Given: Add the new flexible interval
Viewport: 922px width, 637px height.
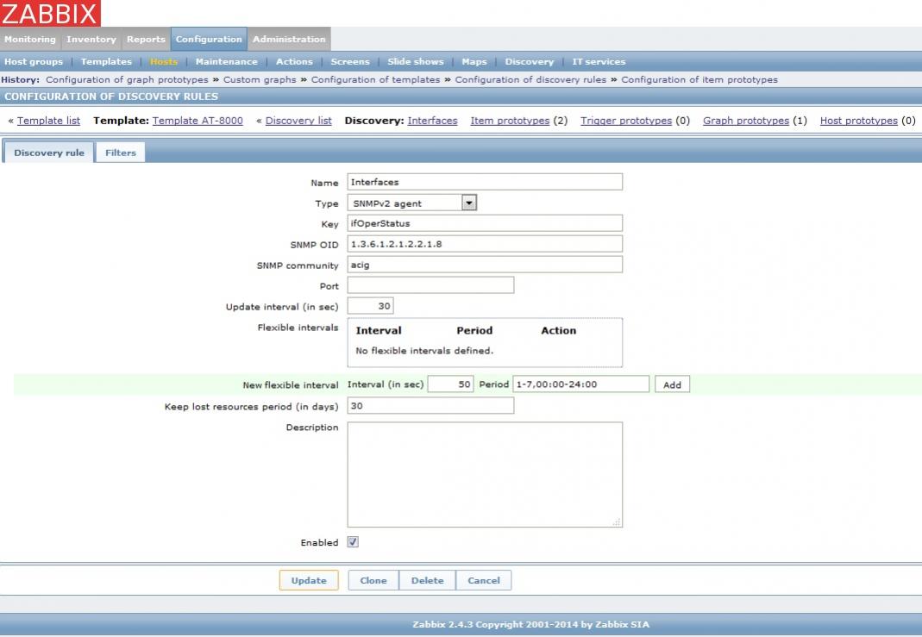Looking at the screenshot, I should coord(672,384).
